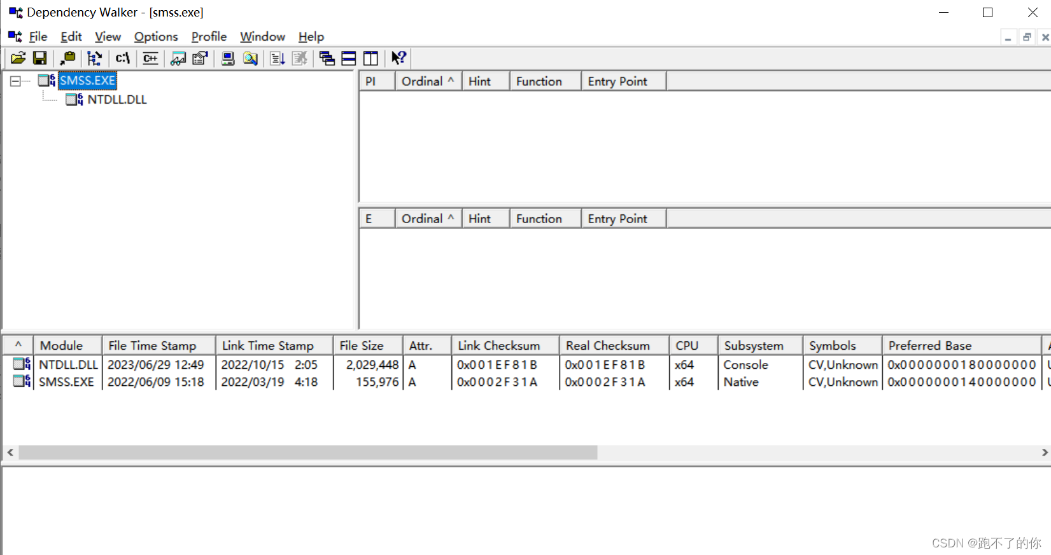This screenshot has height=555, width=1051.
Task: Open the Profile menu
Action: click(x=209, y=36)
